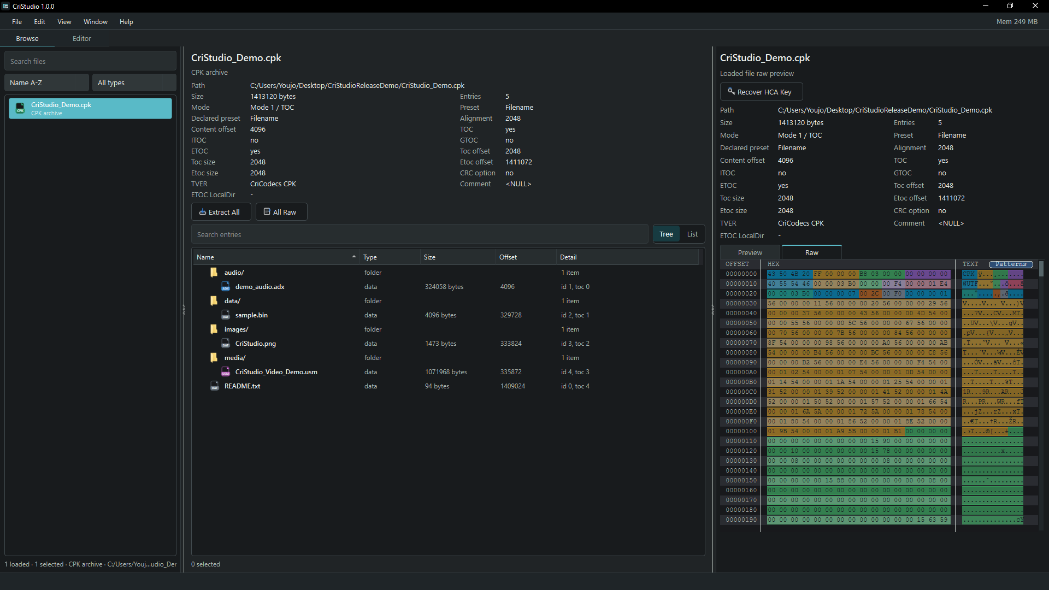Open the Name A-Z sort dropdown
This screenshot has height=590, width=1049.
tap(46, 82)
